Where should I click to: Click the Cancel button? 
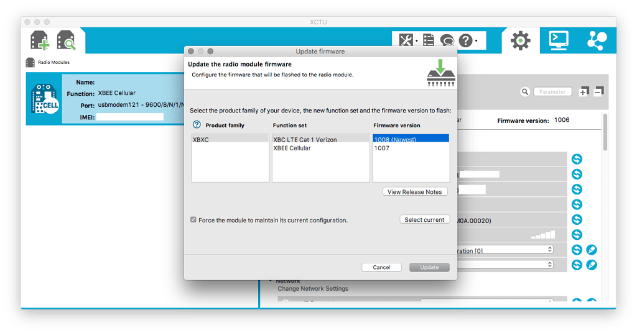381,267
